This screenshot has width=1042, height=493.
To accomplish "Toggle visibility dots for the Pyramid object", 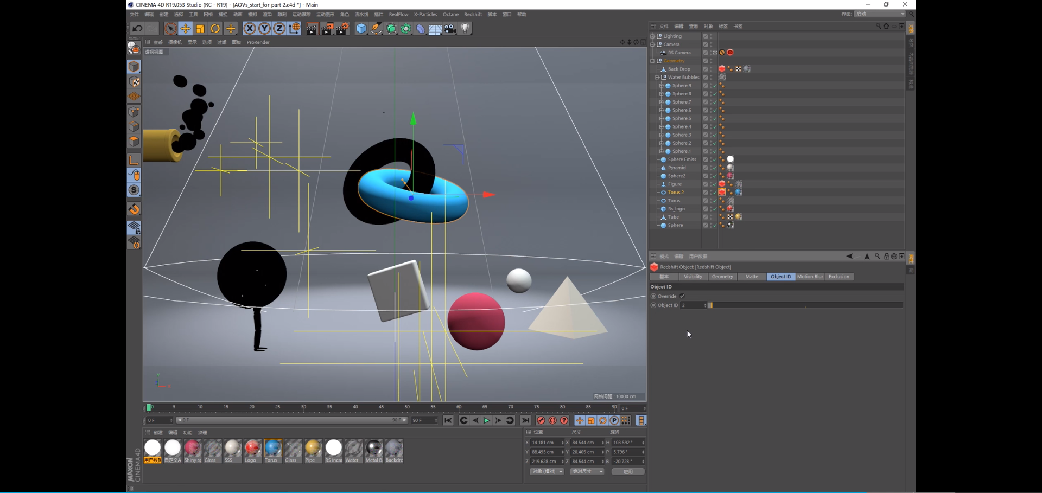I will [x=711, y=168].
